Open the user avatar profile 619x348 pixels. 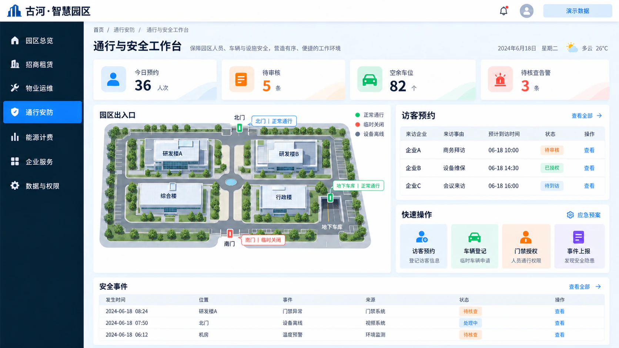[x=526, y=11]
